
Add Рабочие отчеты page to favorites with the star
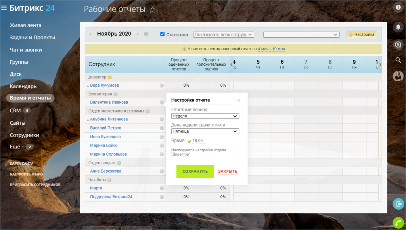(x=153, y=10)
